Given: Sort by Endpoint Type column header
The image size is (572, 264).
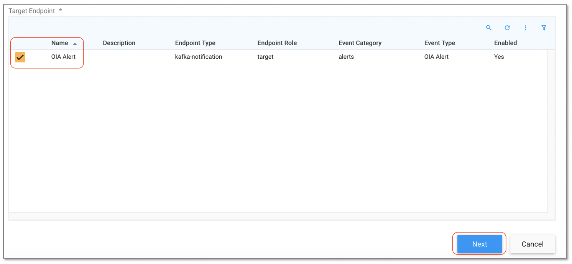Looking at the screenshot, I should [x=195, y=43].
